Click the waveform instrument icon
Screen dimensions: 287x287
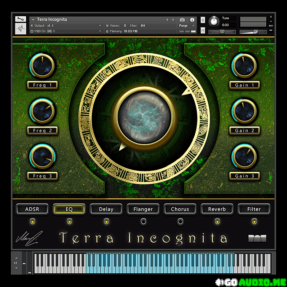coord(21,28)
